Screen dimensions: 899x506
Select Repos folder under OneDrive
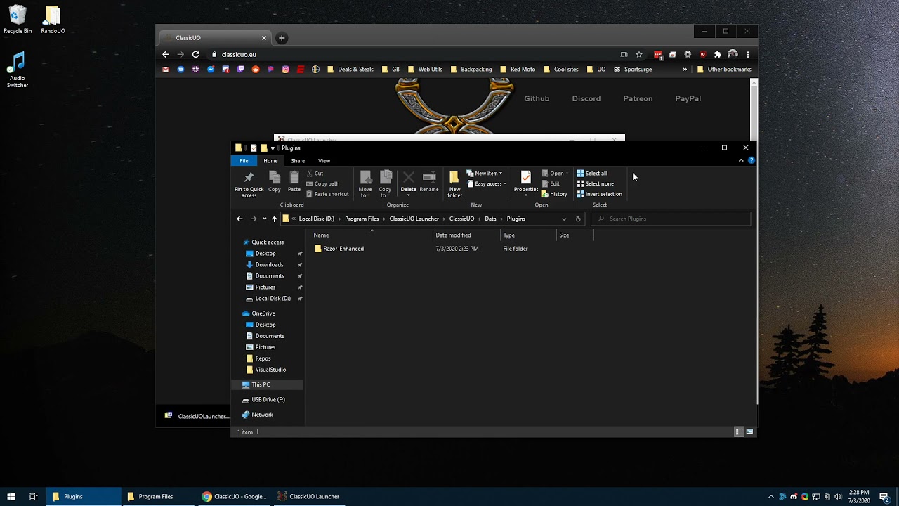tap(263, 358)
